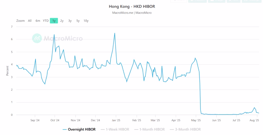Click the y-axis value 7
This screenshot has width=263, height=135.
click(12, 27)
